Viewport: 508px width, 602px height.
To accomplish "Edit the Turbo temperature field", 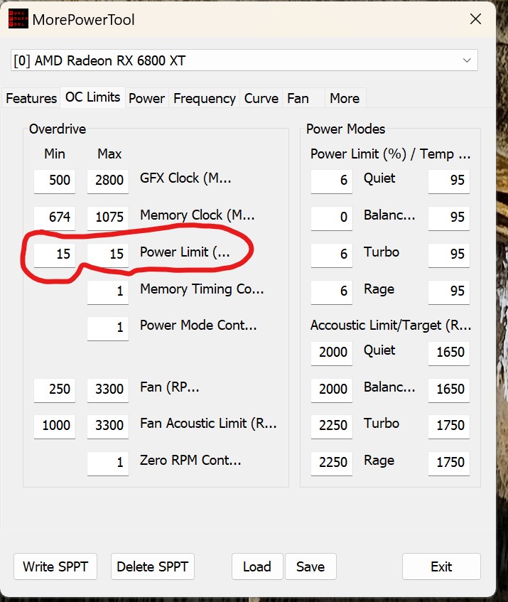I will [x=449, y=254].
